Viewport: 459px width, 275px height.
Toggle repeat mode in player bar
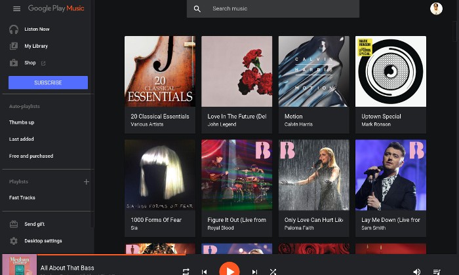[x=186, y=272]
